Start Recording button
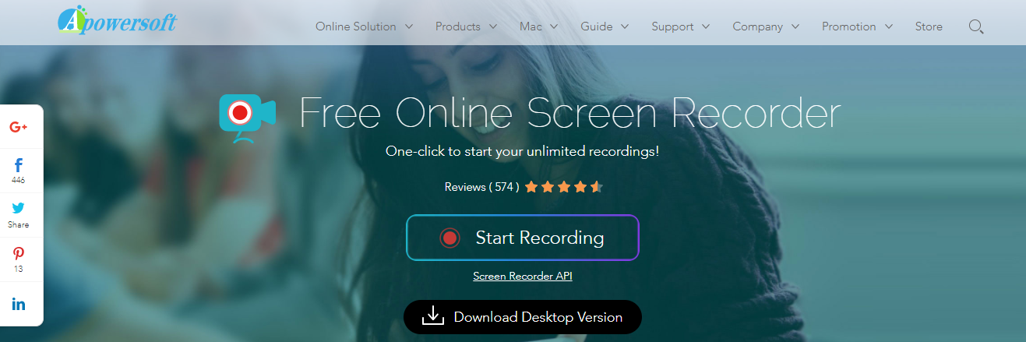The image size is (1026, 342). (523, 238)
